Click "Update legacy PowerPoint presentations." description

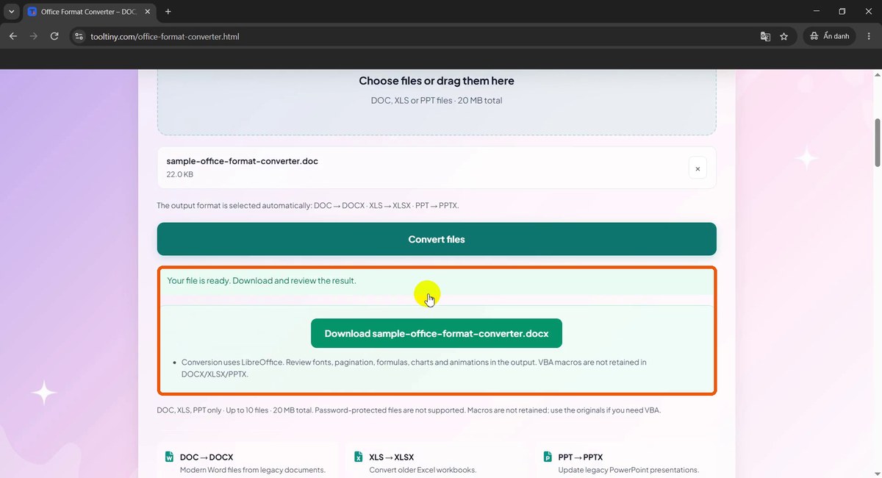[628, 470]
